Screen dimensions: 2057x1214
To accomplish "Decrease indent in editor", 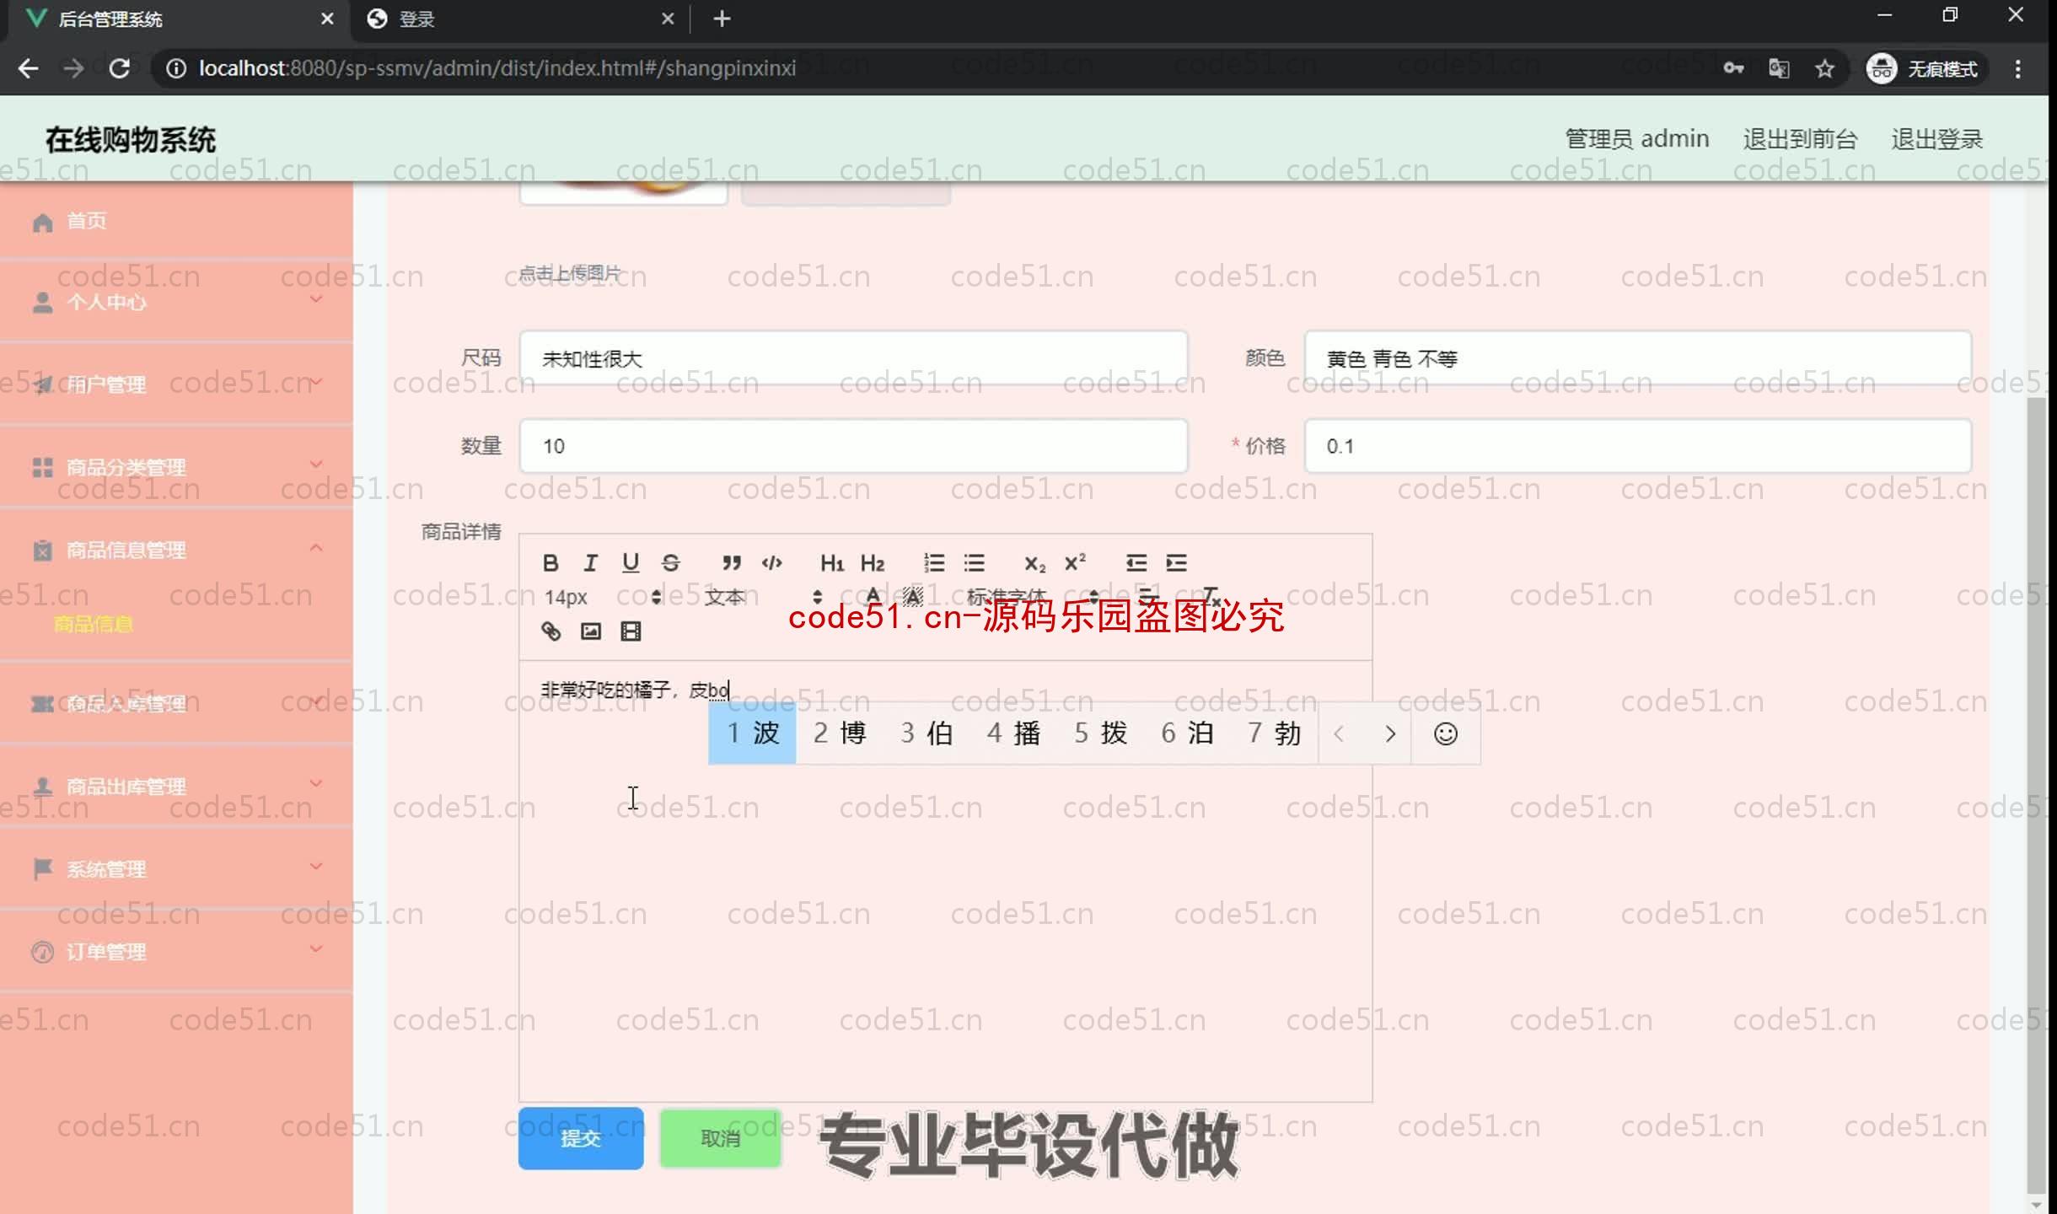I will tap(1136, 562).
